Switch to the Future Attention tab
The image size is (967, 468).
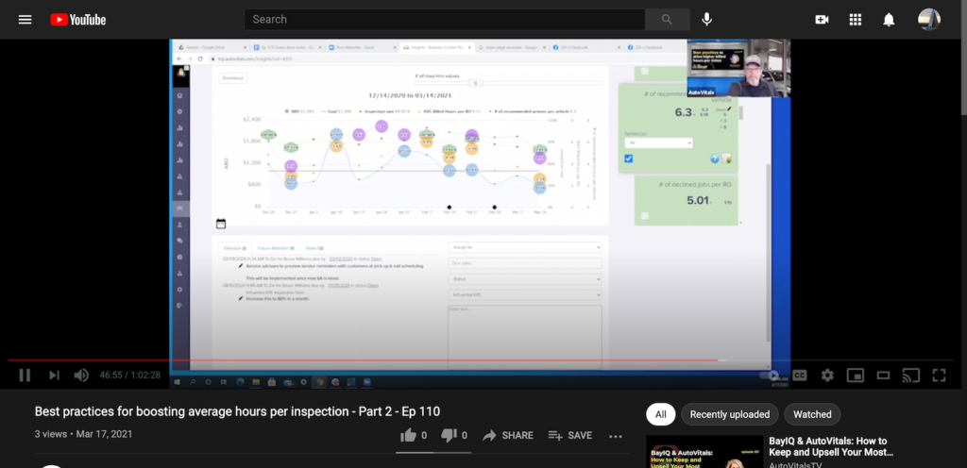[276, 248]
